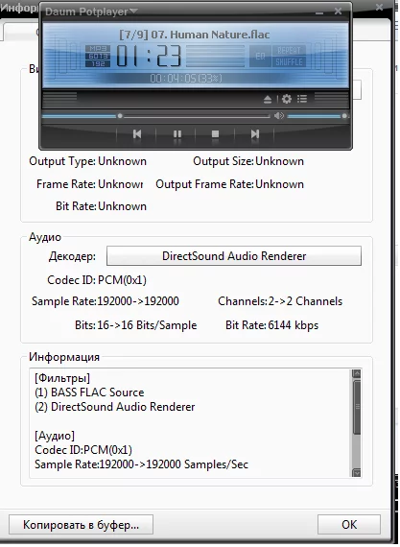Toggle SHUFFLE mode
Viewport: 400px width, 547px height.
289,62
